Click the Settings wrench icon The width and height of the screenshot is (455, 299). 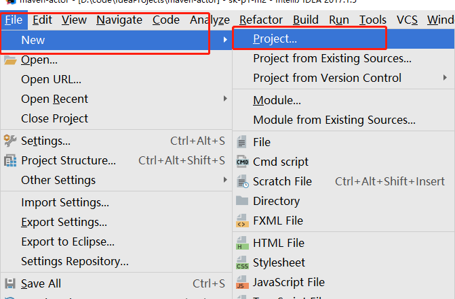click(10, 141)
